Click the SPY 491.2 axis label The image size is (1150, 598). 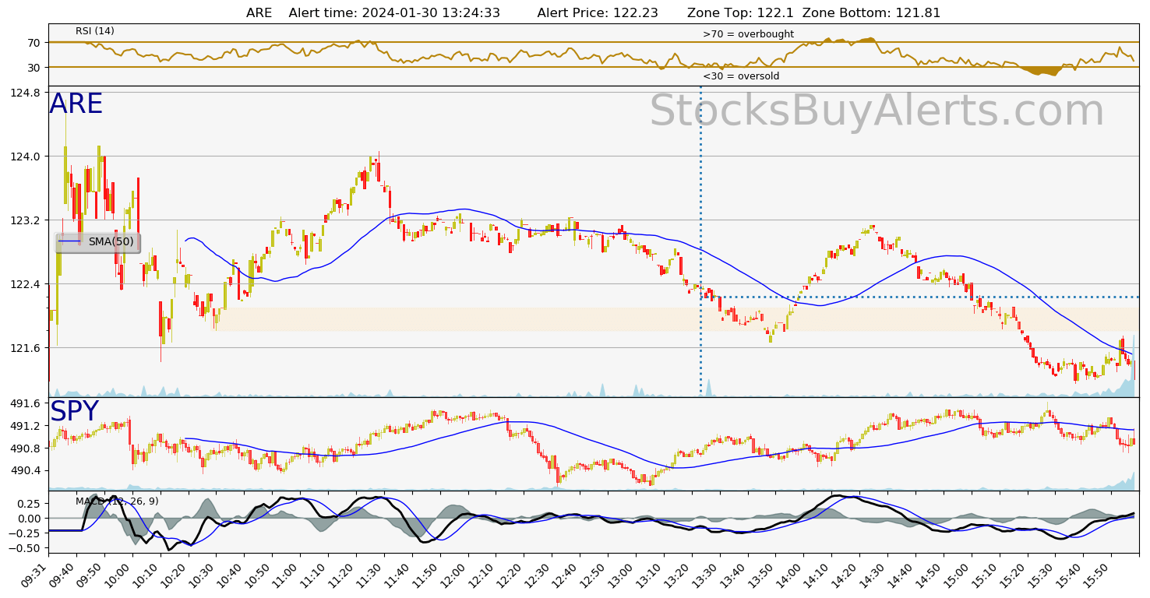click(x=27, y=426)
